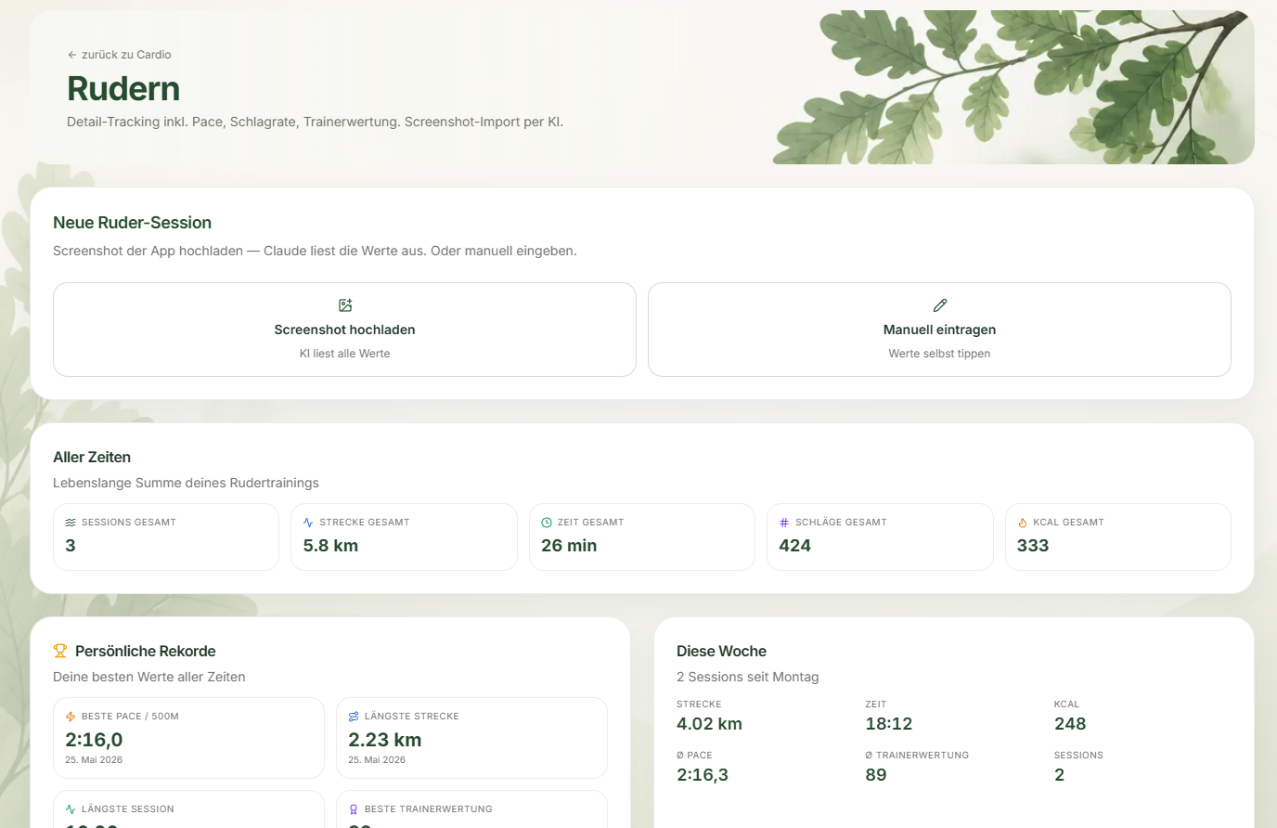Select the 'Sessions gesamt' stat card
Image resolution: width=1277 pixels, height=828 pixels.
tap(166, 537)
